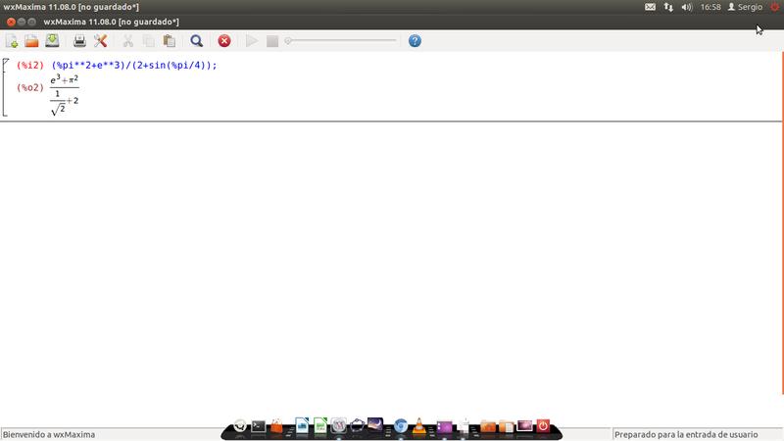Interrupt calculation with the red stop icon
The height and width of the screenshot is (441, 784).
pos(224,41)
